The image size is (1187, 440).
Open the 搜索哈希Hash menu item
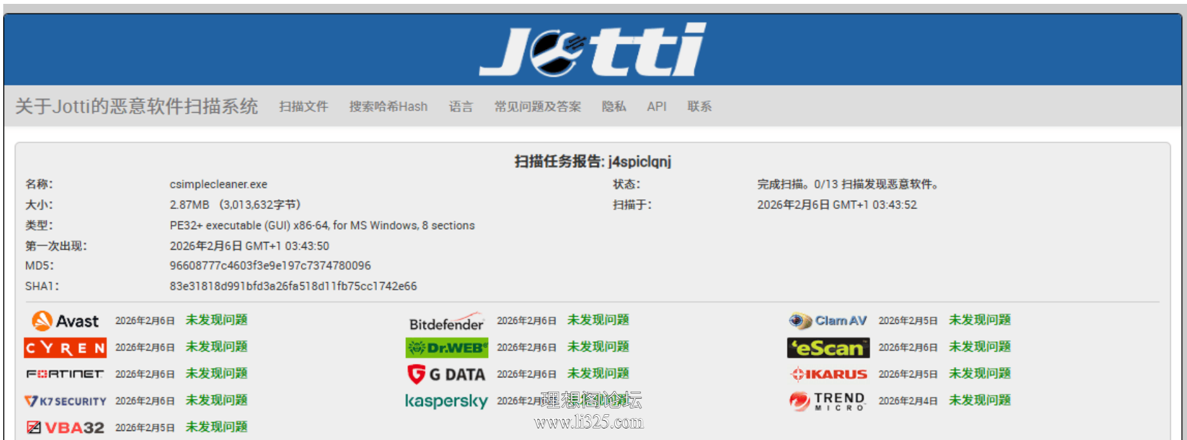click(389, 106)
